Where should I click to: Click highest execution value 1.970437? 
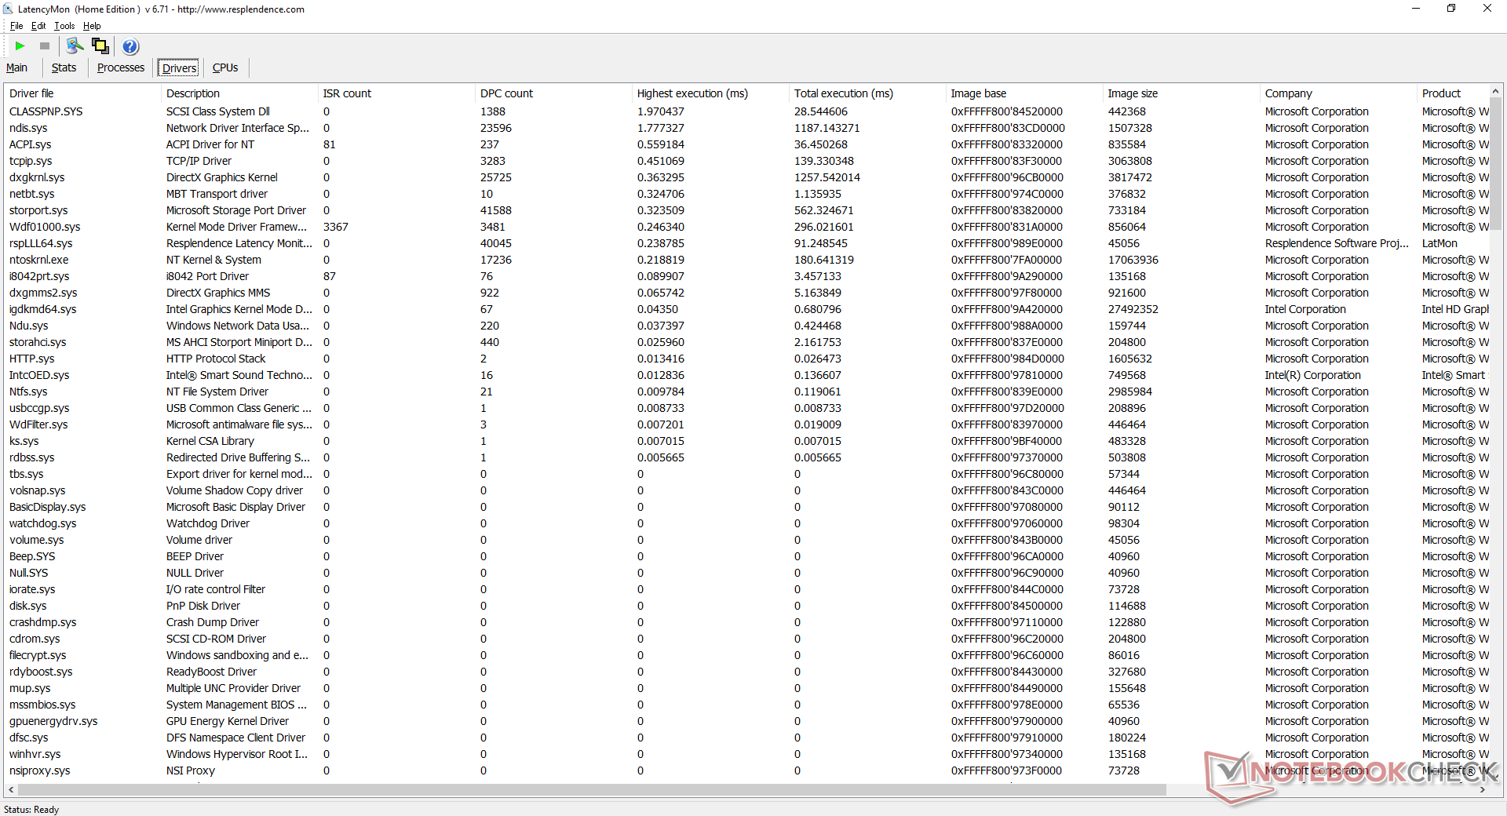point(661,111)
